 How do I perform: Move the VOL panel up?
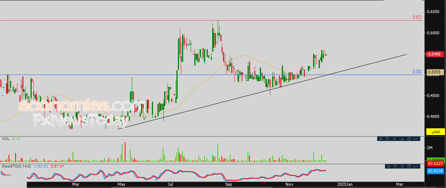[395, 139]
